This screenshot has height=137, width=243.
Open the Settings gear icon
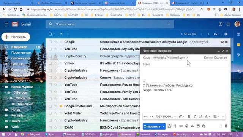pyautogui.click(x=226, y=34)
